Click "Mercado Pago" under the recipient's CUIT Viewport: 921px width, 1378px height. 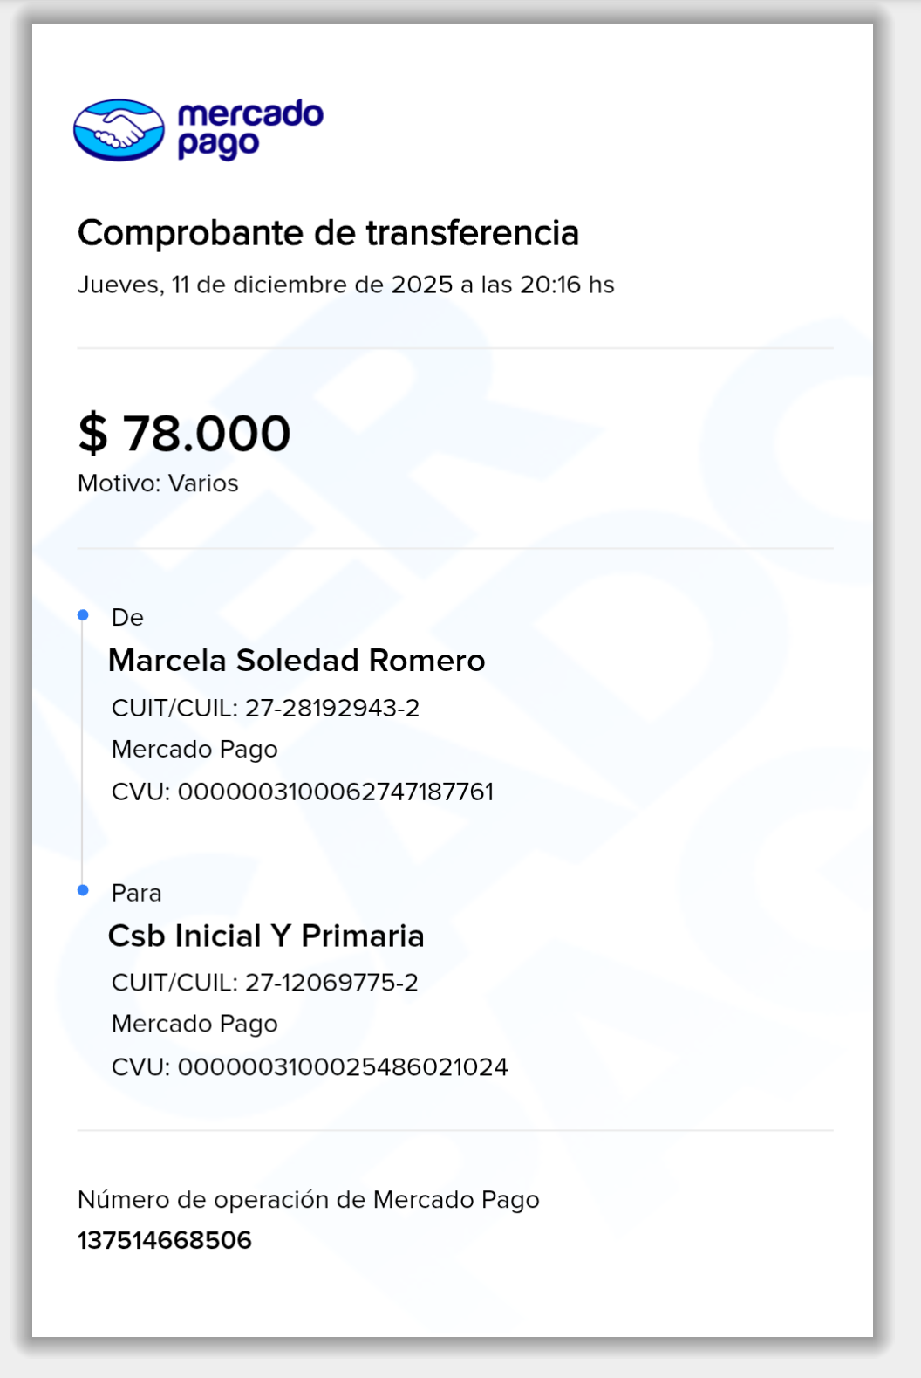[x=194, y=1024]
